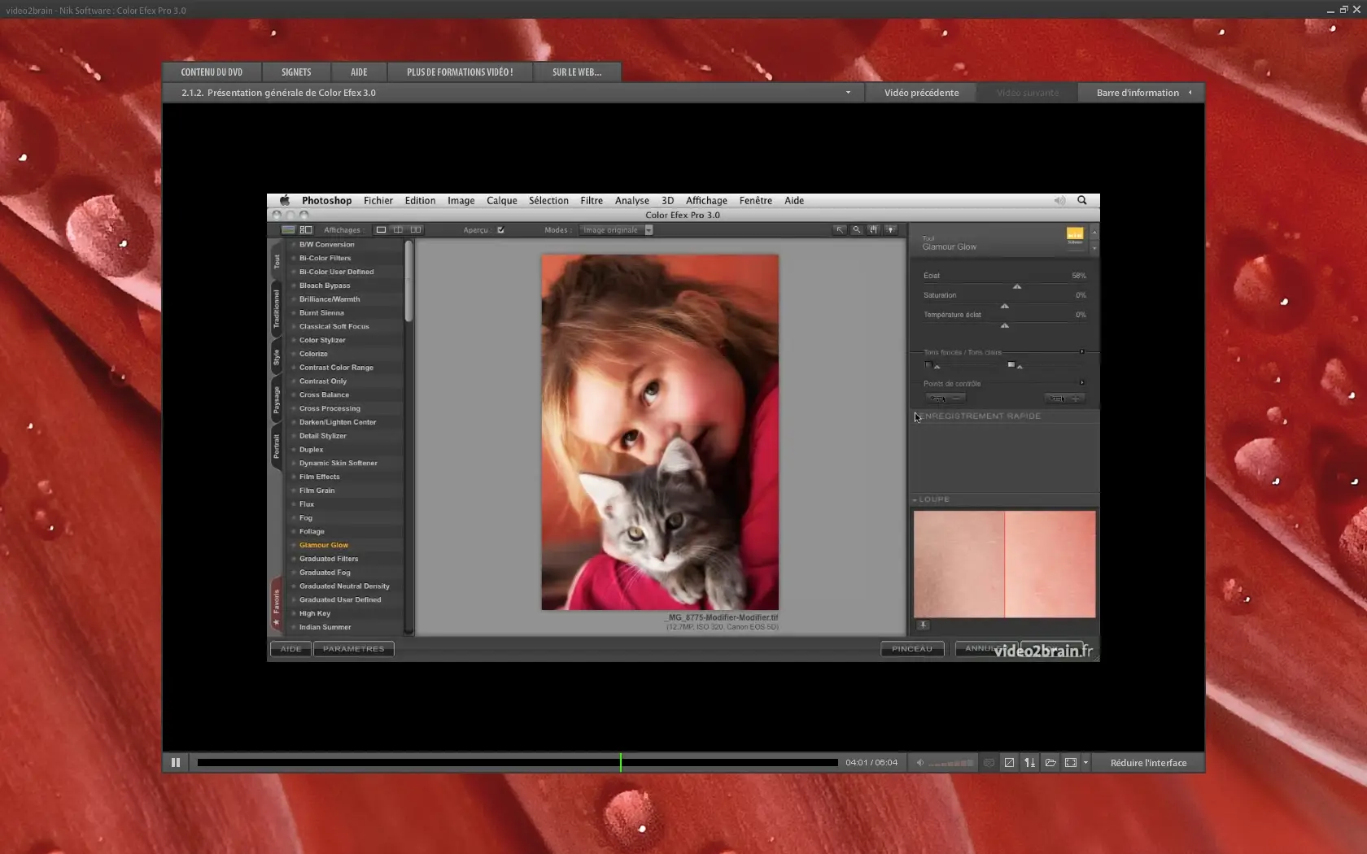Screen dimensions: 1367x854
Task: Select the arrow pointer tool icon
Action: tap(840, 230)
